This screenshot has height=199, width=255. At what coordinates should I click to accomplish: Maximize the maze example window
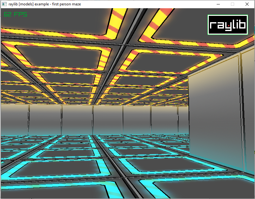[x=232, y=4]
